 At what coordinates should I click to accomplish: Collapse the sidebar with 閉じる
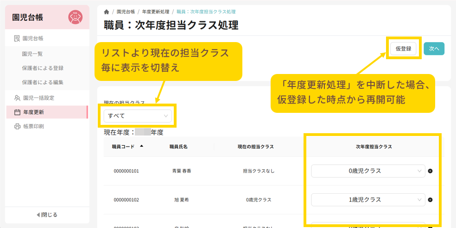[47, 215]
